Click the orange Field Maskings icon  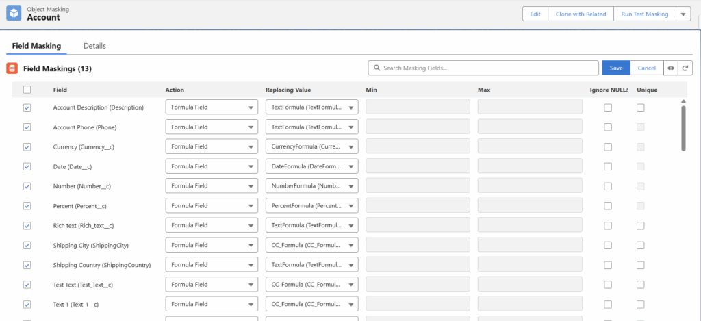12,68
